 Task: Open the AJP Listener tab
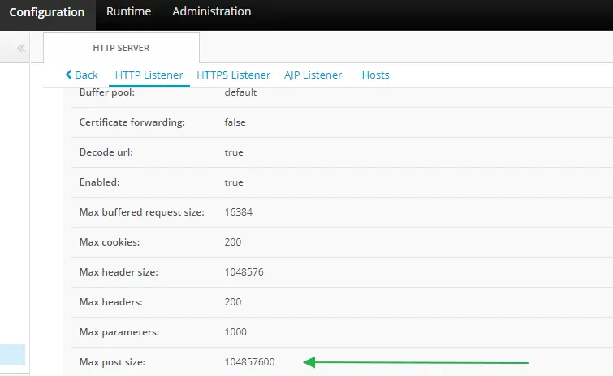point(313,75)
